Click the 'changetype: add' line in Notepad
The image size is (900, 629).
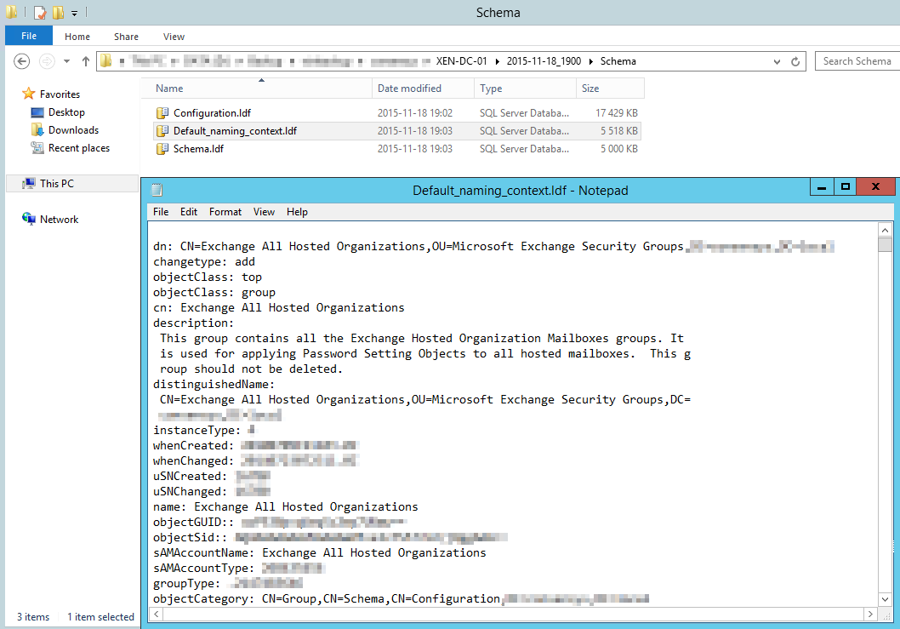click(204, 261)
